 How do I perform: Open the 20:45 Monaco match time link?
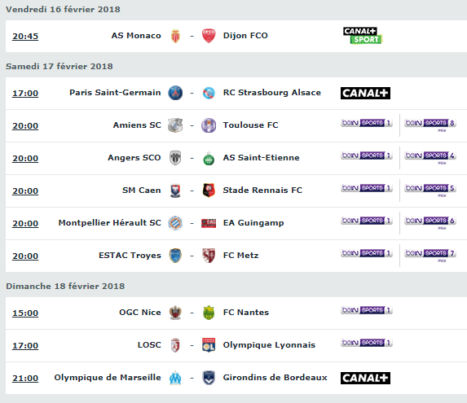point(25,37)
